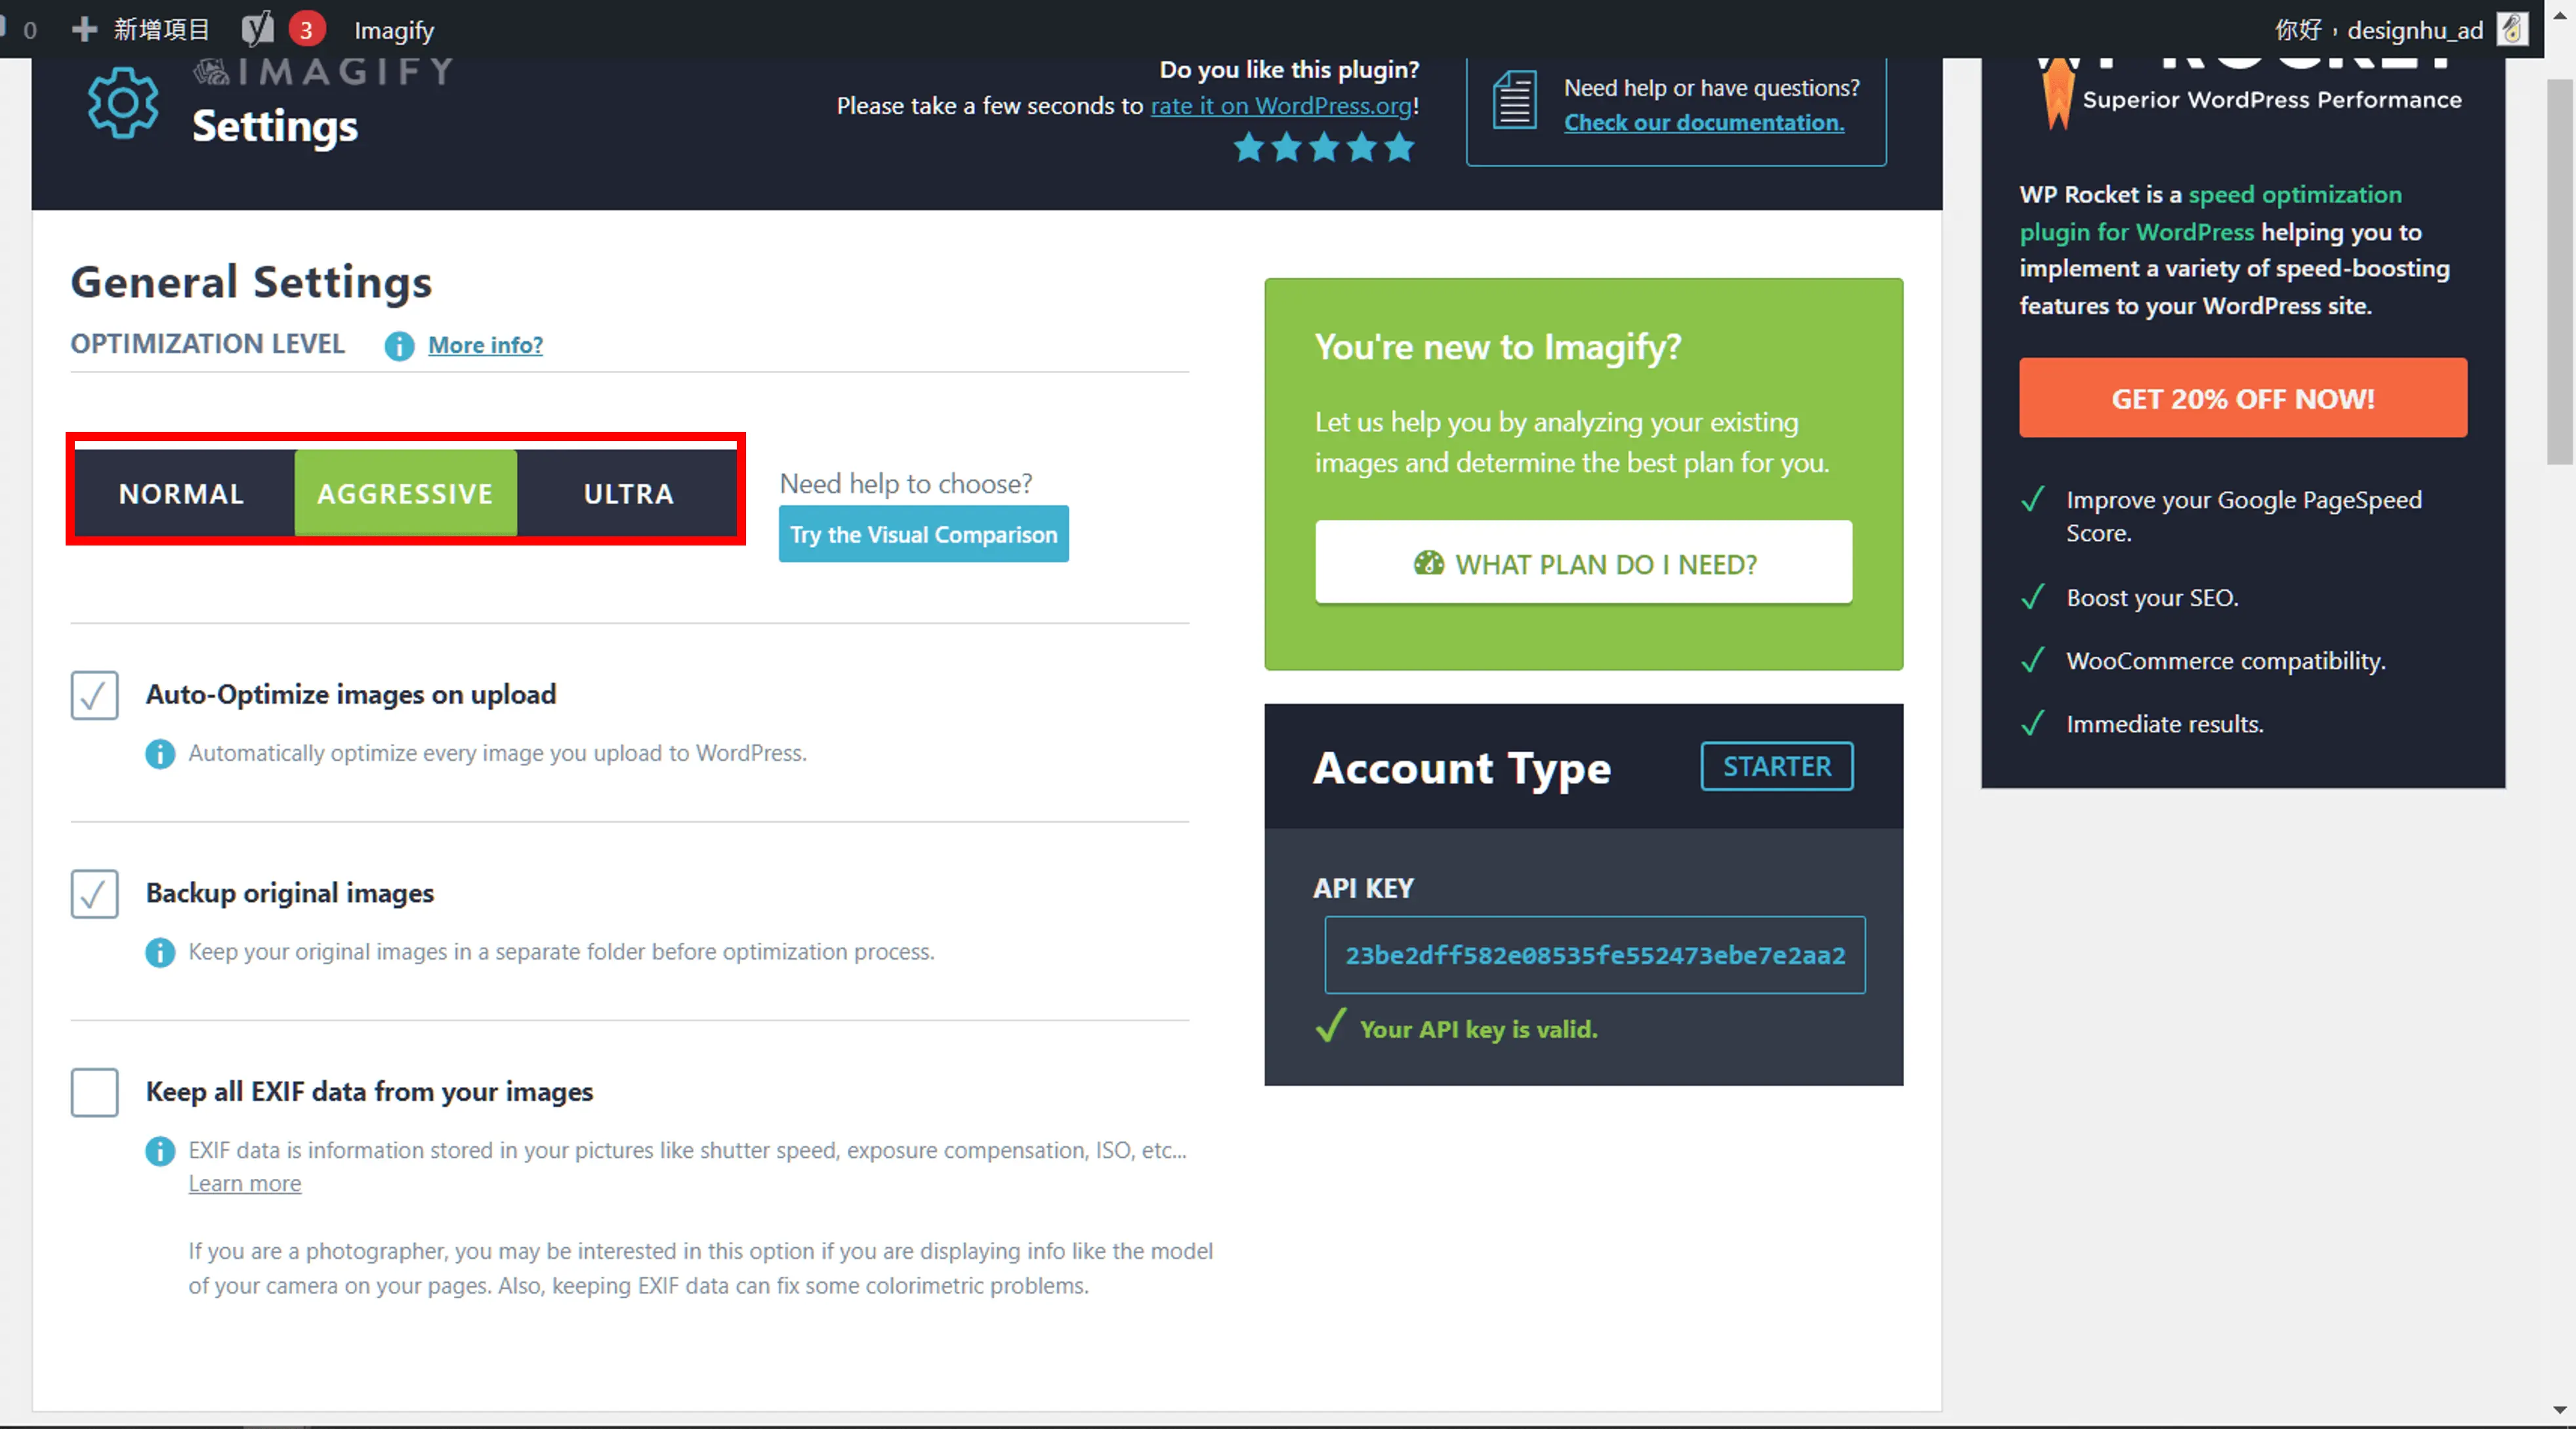Click the vertical page scrollbar thumb
Screen dimensions: 2576x1429
click(2559, 272)
